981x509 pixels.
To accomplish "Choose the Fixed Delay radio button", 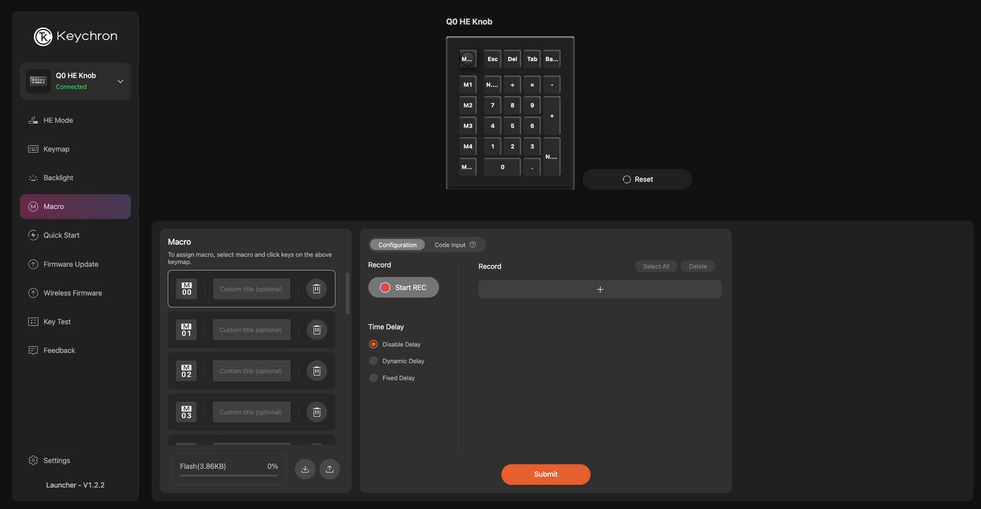I will click(x=373, y=378).
